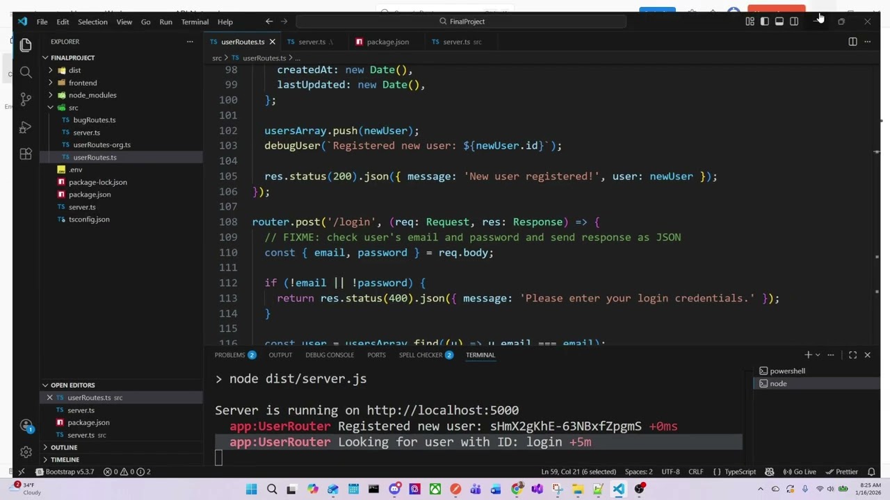Change indentation via Spaces: 2
The width and height of the screenshot is (890, 500).
[638, 472]
